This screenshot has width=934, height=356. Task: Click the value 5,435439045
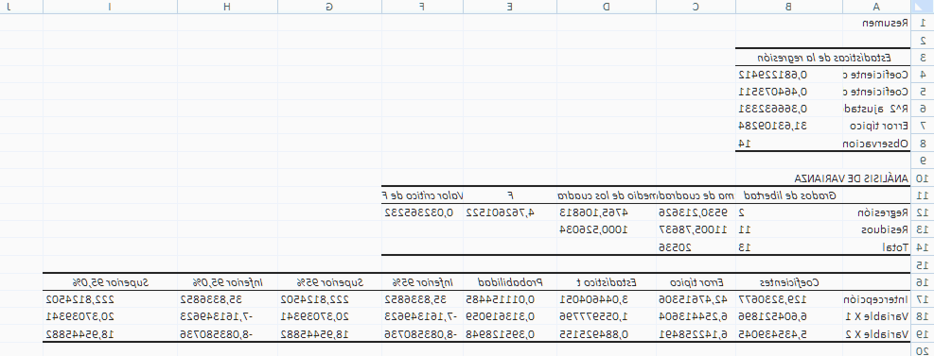pos(773,333)
